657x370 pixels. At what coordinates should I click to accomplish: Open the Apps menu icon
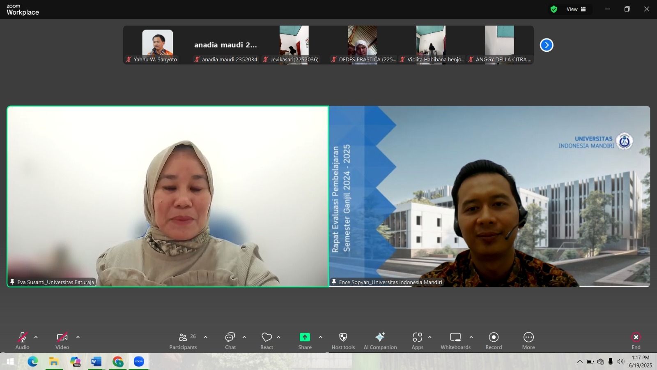[x=417, y=341]
